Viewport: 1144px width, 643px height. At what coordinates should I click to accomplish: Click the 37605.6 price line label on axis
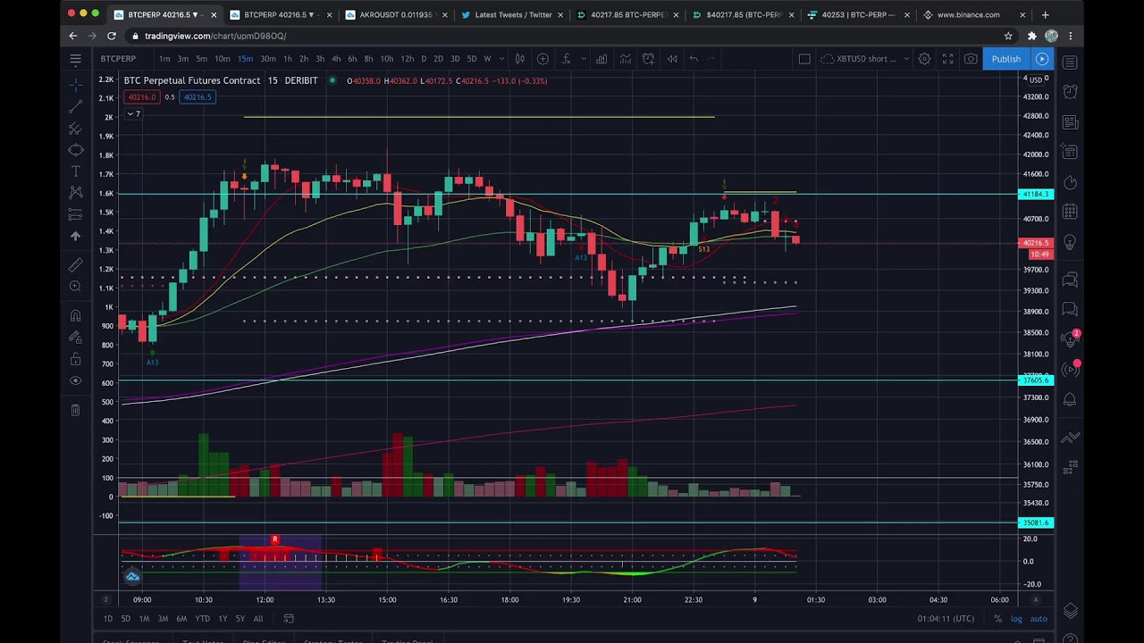point(1036,380)
